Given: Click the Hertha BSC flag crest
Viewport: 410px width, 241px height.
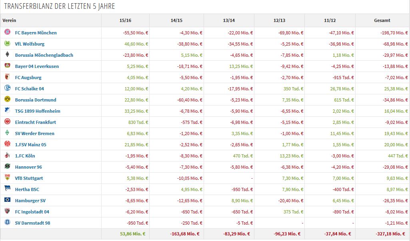Looking at the screenshot, I should (x=7, y=189).
